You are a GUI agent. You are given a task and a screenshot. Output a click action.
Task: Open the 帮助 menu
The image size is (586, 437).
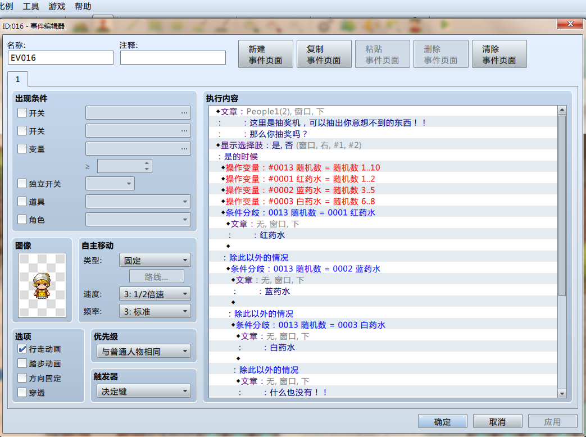point(83,6)
